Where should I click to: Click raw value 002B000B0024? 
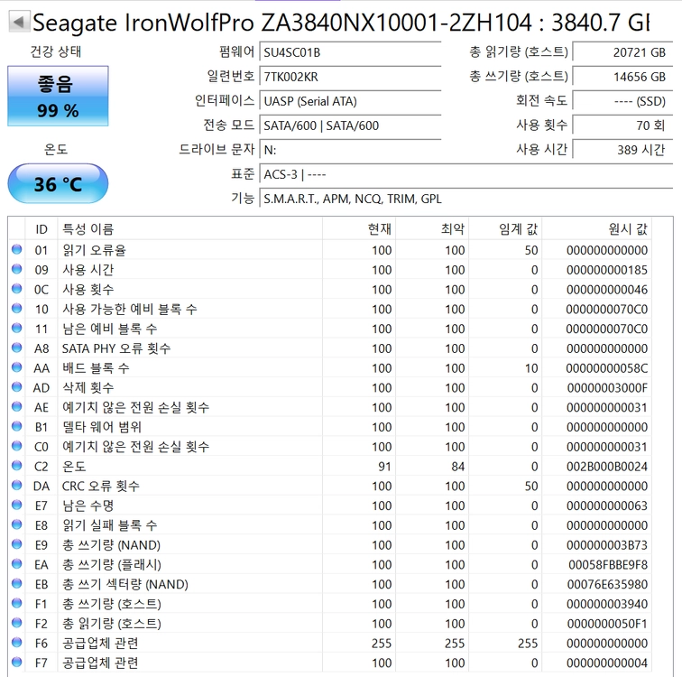[607, 467]
